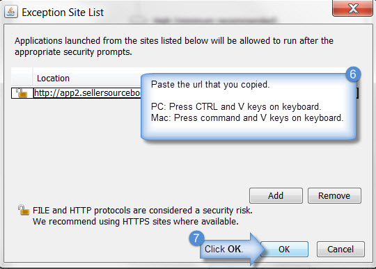376x269 pixels.
Task: Click the padlock icon next to security warning
Action: (24, 210)
